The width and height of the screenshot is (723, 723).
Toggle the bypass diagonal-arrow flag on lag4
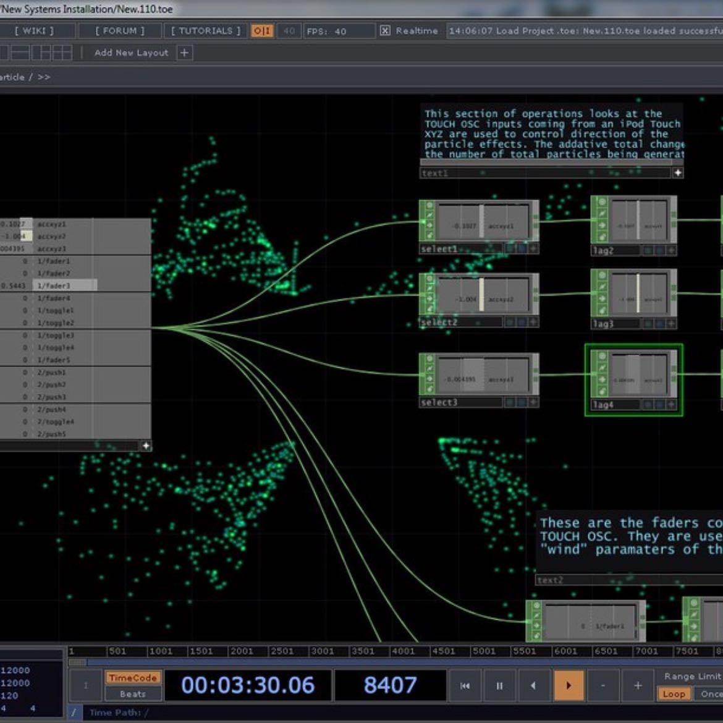[602, 368]
